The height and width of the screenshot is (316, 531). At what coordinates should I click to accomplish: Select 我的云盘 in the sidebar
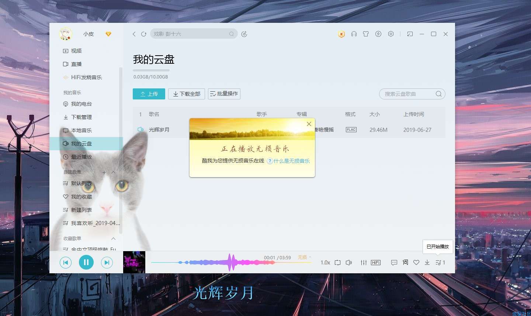pos(86,144)
